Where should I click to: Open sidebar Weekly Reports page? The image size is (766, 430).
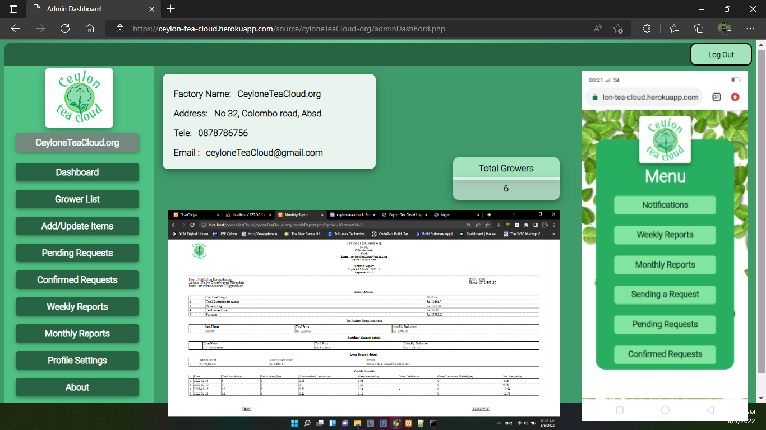(x=77, y=307)
